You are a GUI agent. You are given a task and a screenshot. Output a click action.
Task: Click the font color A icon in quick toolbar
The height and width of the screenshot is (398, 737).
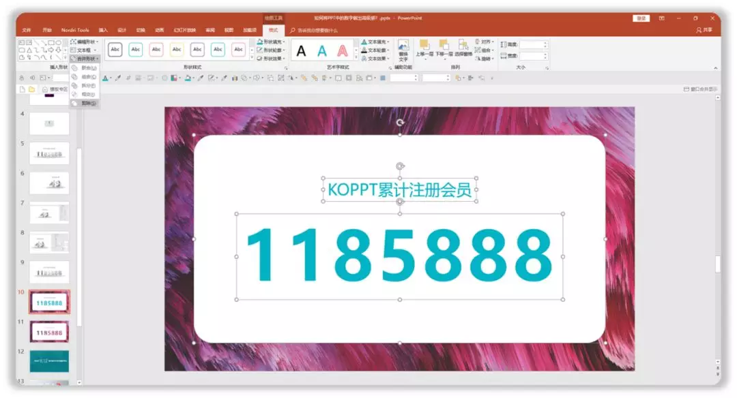[105, 78]
